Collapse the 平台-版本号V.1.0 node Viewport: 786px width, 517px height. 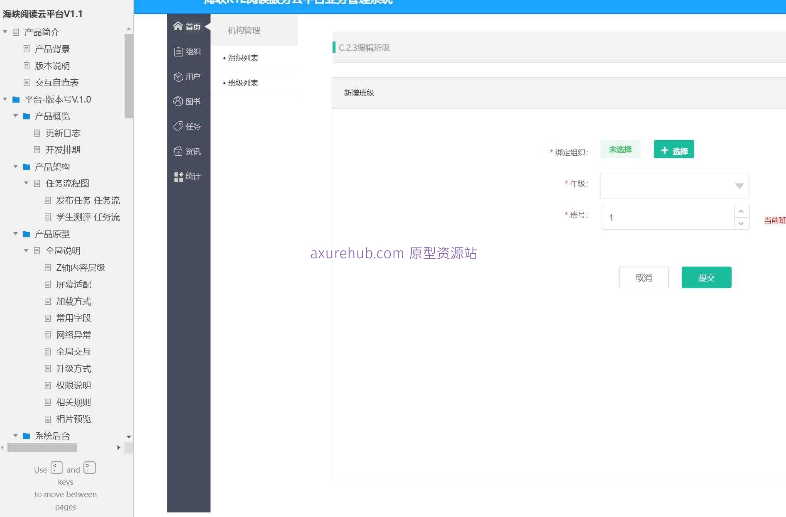tap(5, 99)
